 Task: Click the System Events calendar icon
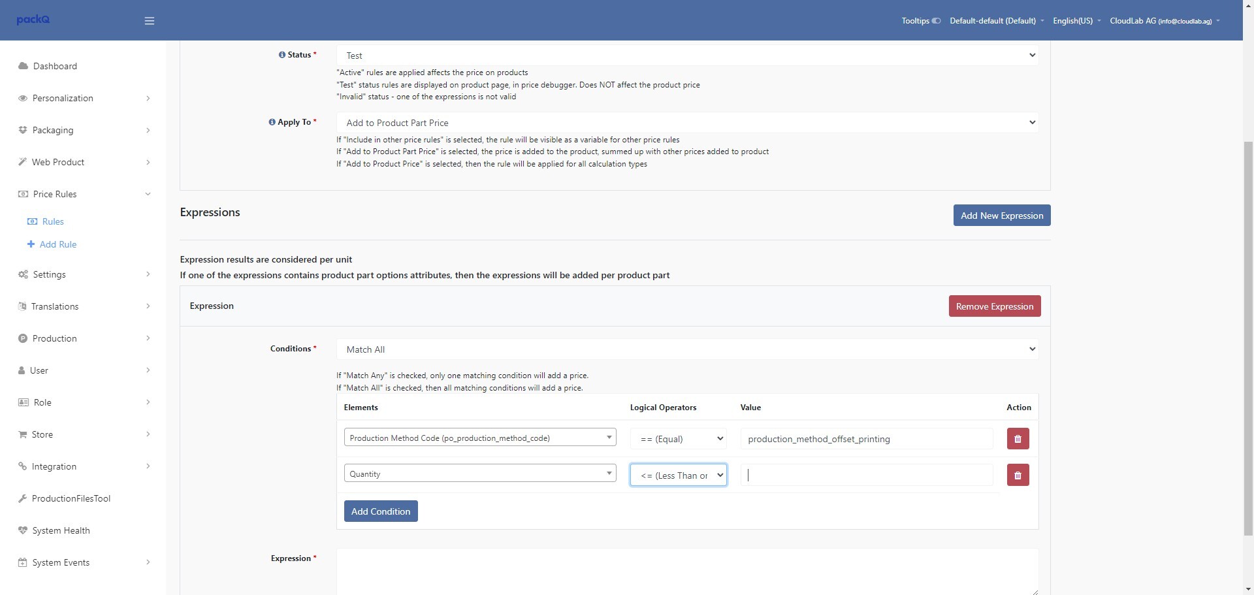click(23, 562)
